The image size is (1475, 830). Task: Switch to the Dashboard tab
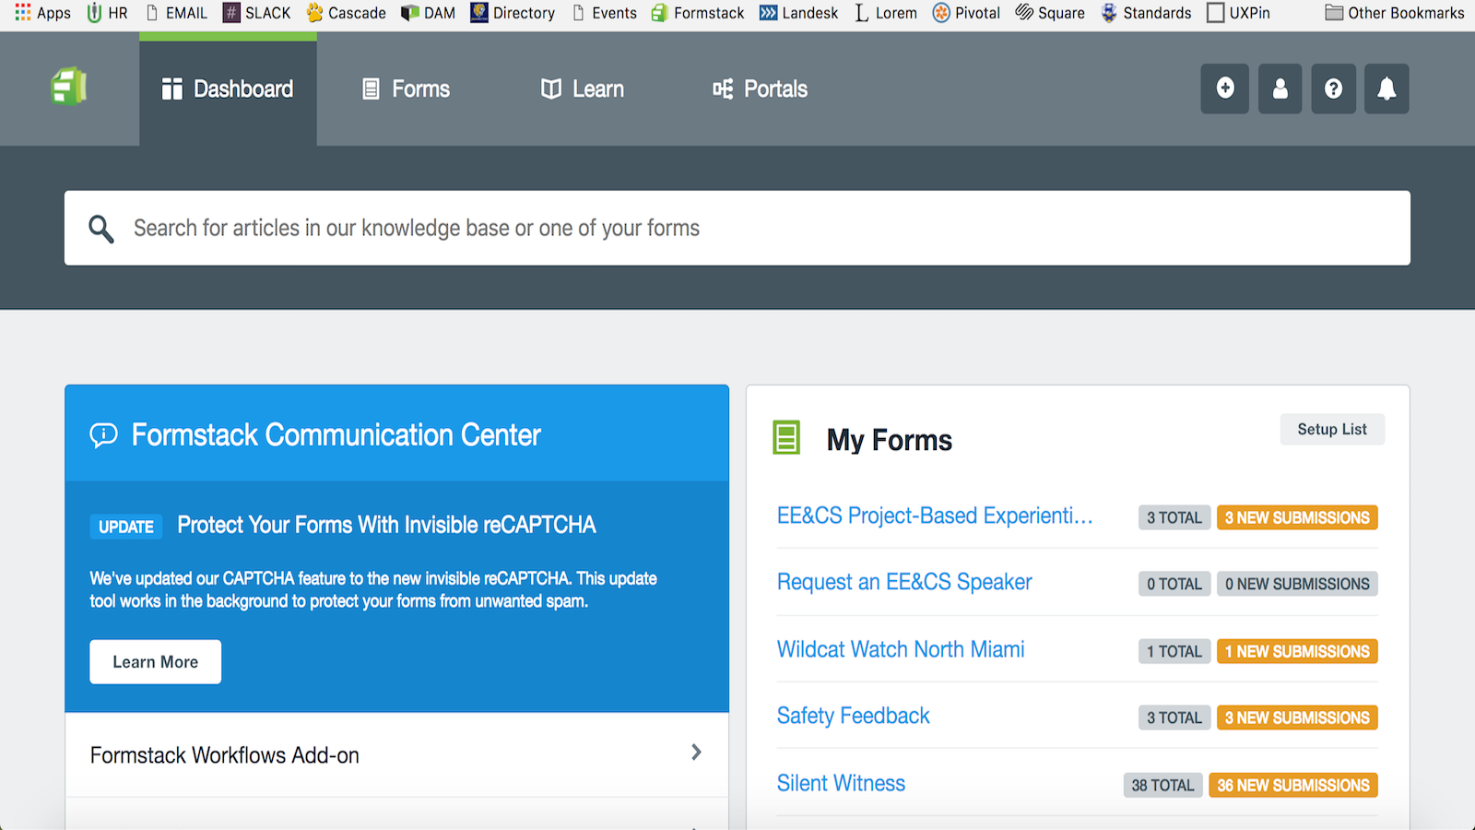click(228, 89)
